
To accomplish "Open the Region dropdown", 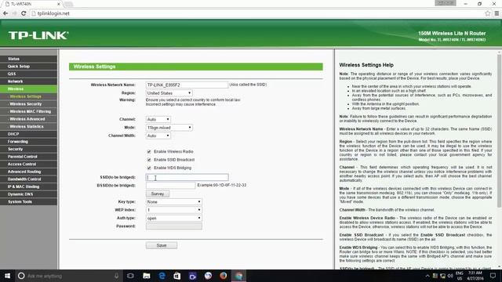I will [169, 93].
